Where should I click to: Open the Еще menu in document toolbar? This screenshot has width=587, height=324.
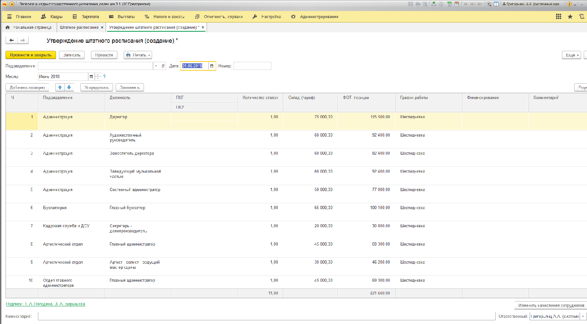point(572,55)
